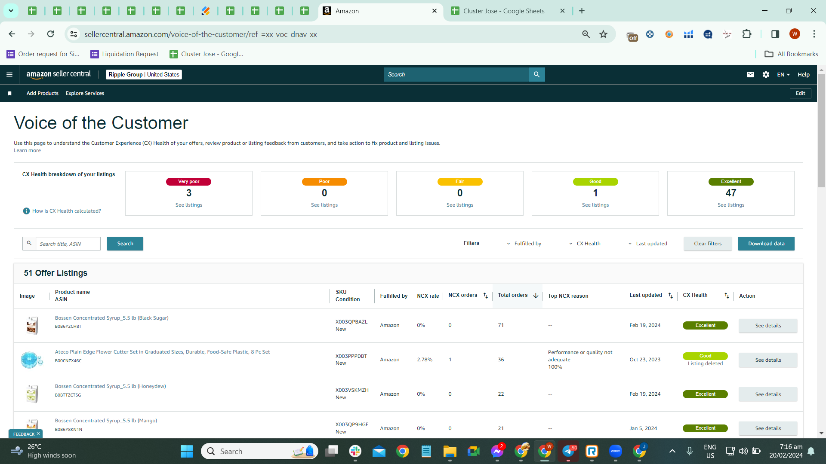The image size is (826, 464).
Task: Go back using browser back arrow
Action: 12,34
